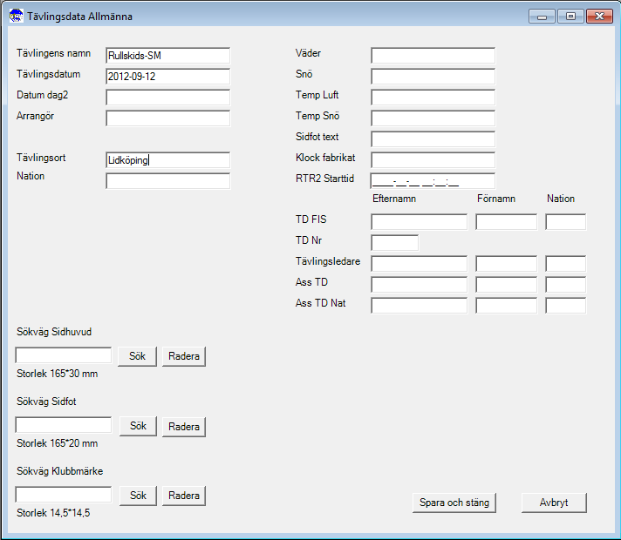Click the Storlek 14,5*14,5 text
Viewport: 621px width, 540px height.
(53, 513)
